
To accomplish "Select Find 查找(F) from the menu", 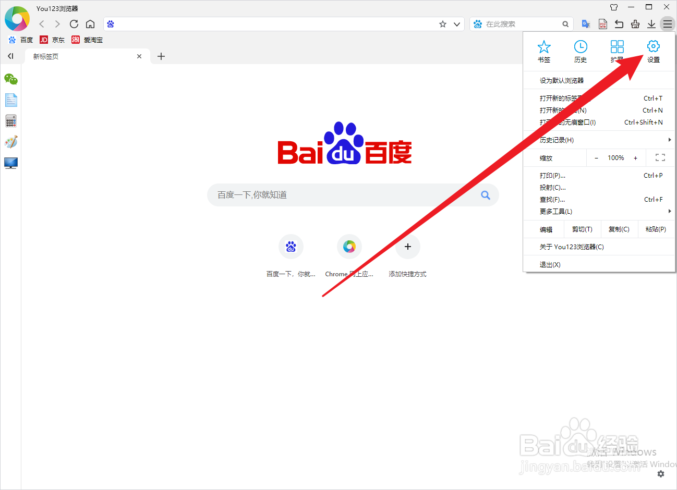I will [x=599, y=200].
